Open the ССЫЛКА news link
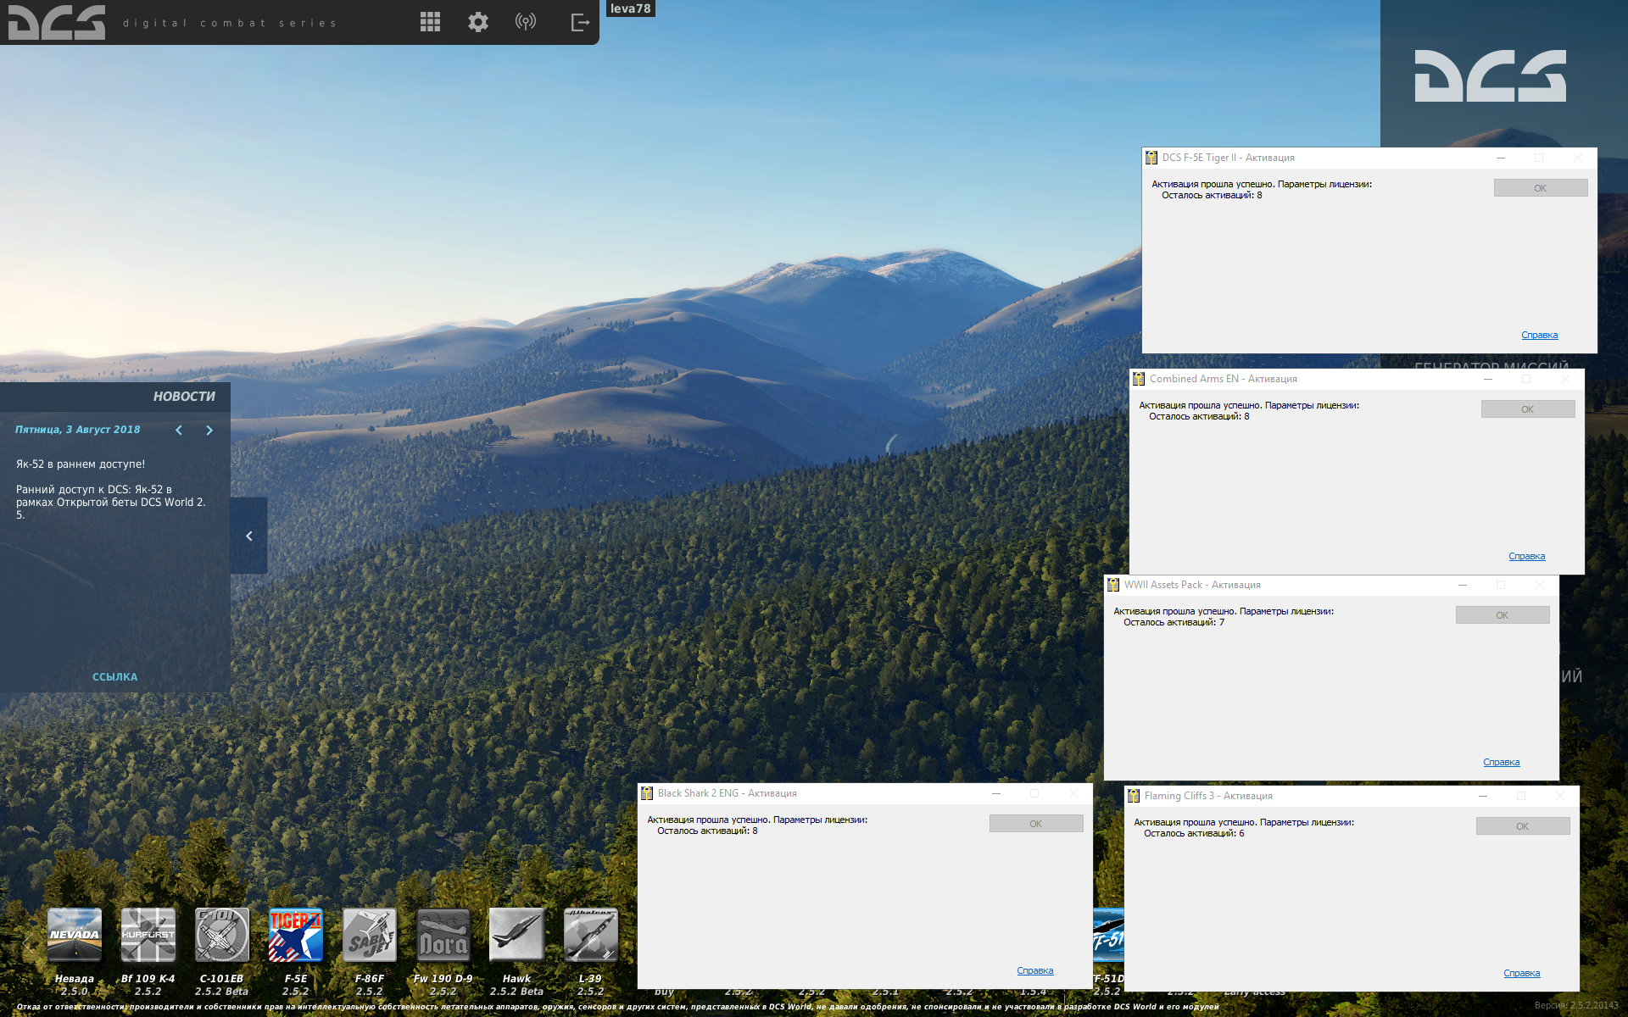The image size is (1628, 1017). point(114,676)
